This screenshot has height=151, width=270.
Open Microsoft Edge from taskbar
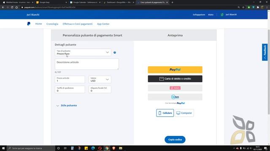(93, 148)
